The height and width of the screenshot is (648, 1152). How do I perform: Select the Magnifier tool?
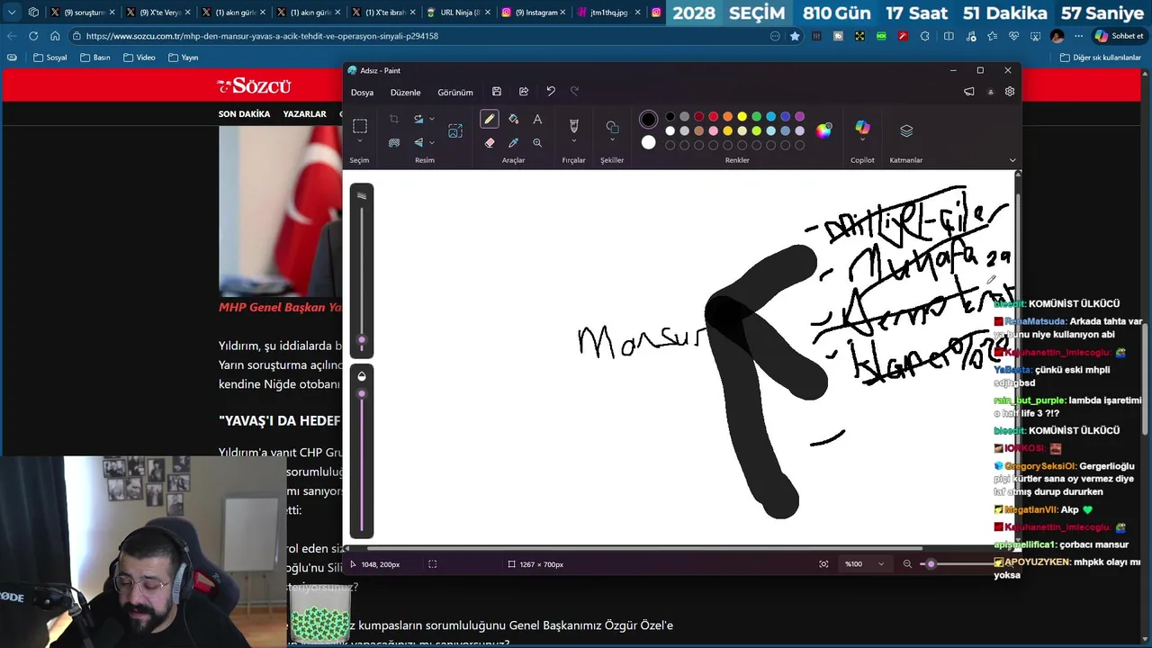point(537,142)
